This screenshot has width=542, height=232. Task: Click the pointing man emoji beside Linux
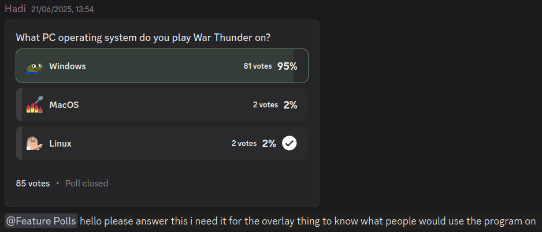click(35, 143)
